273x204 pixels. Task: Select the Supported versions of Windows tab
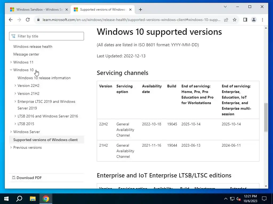(102, 10)
